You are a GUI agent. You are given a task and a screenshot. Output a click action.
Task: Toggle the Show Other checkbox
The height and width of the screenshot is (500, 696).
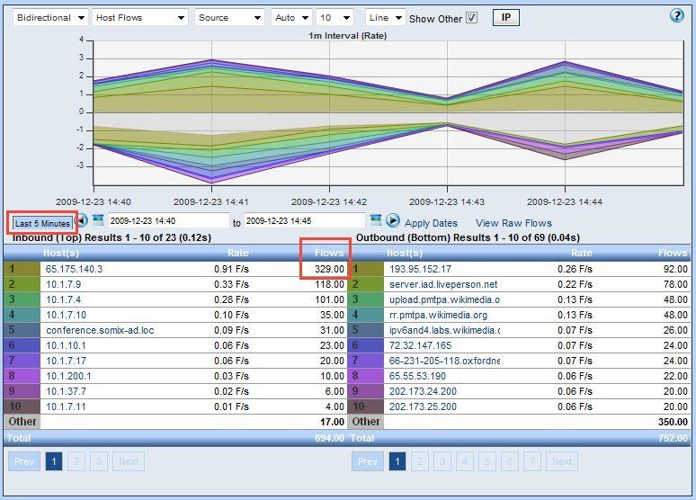[471, 18]
